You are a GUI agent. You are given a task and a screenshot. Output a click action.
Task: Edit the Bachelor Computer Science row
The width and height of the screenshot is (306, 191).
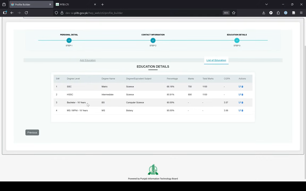[240, 102]
